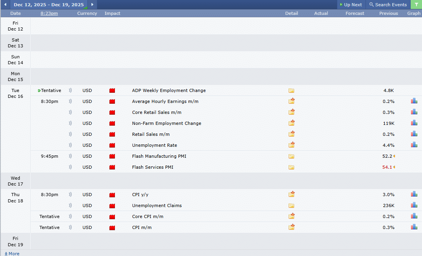Click the Up Next button
Screen dimensions: 422x256
point(351,5)
